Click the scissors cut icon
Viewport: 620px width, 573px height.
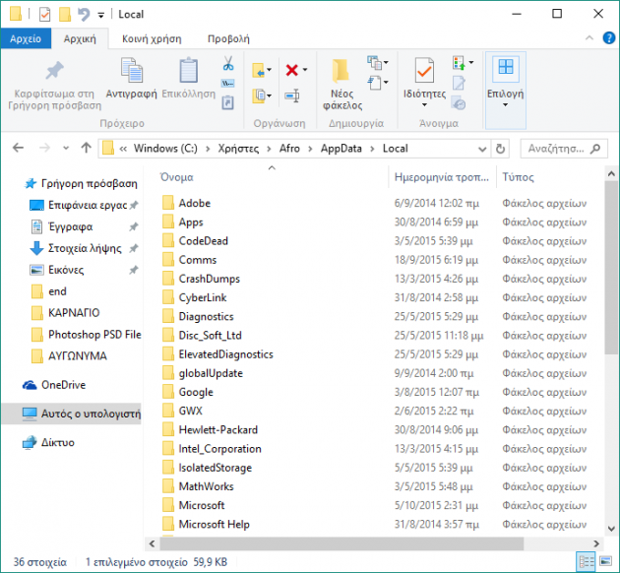pyautogui.click(x=228, y=64)
